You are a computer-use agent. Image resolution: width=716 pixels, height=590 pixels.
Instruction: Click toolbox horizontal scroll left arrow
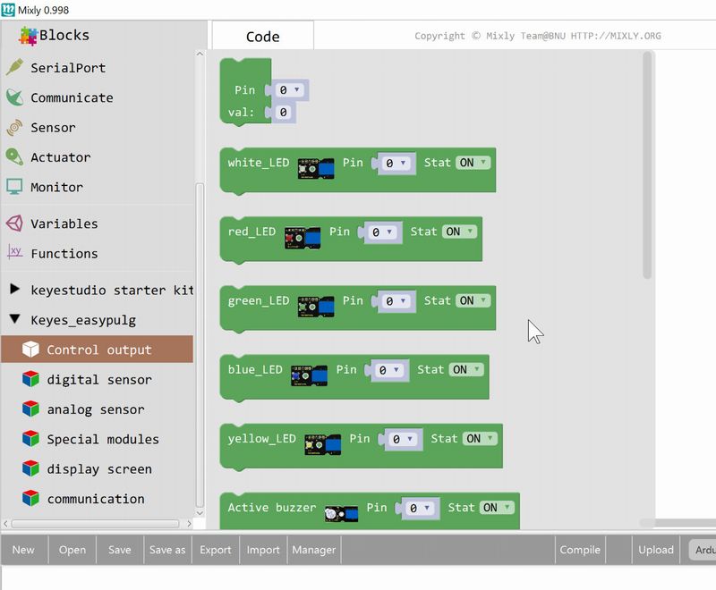[5, 524]
